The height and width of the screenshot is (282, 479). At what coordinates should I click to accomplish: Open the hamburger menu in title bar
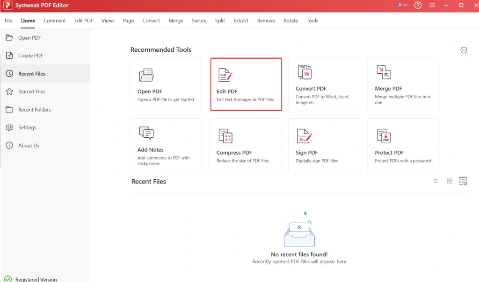click(432, 5)
